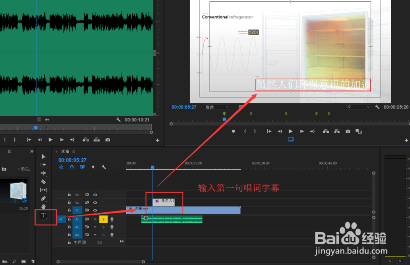The image size is (410, 265).
Task: Play in the Source monitor
Action: [x=50, y=140]
